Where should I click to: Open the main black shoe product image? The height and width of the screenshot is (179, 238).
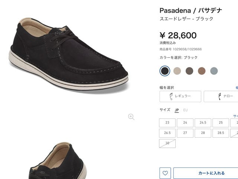click(68, 55)
